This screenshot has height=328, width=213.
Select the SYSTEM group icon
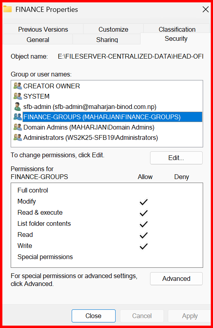tap(17, 96)
